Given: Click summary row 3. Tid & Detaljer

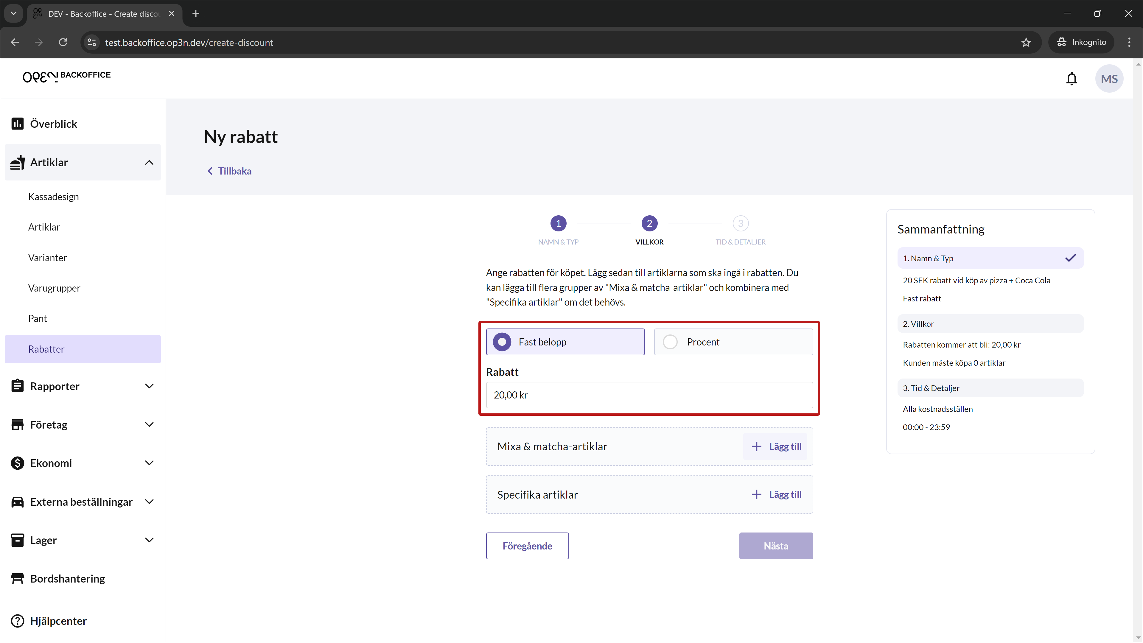Looking at the screenshot, I should (x=990, y=388).
